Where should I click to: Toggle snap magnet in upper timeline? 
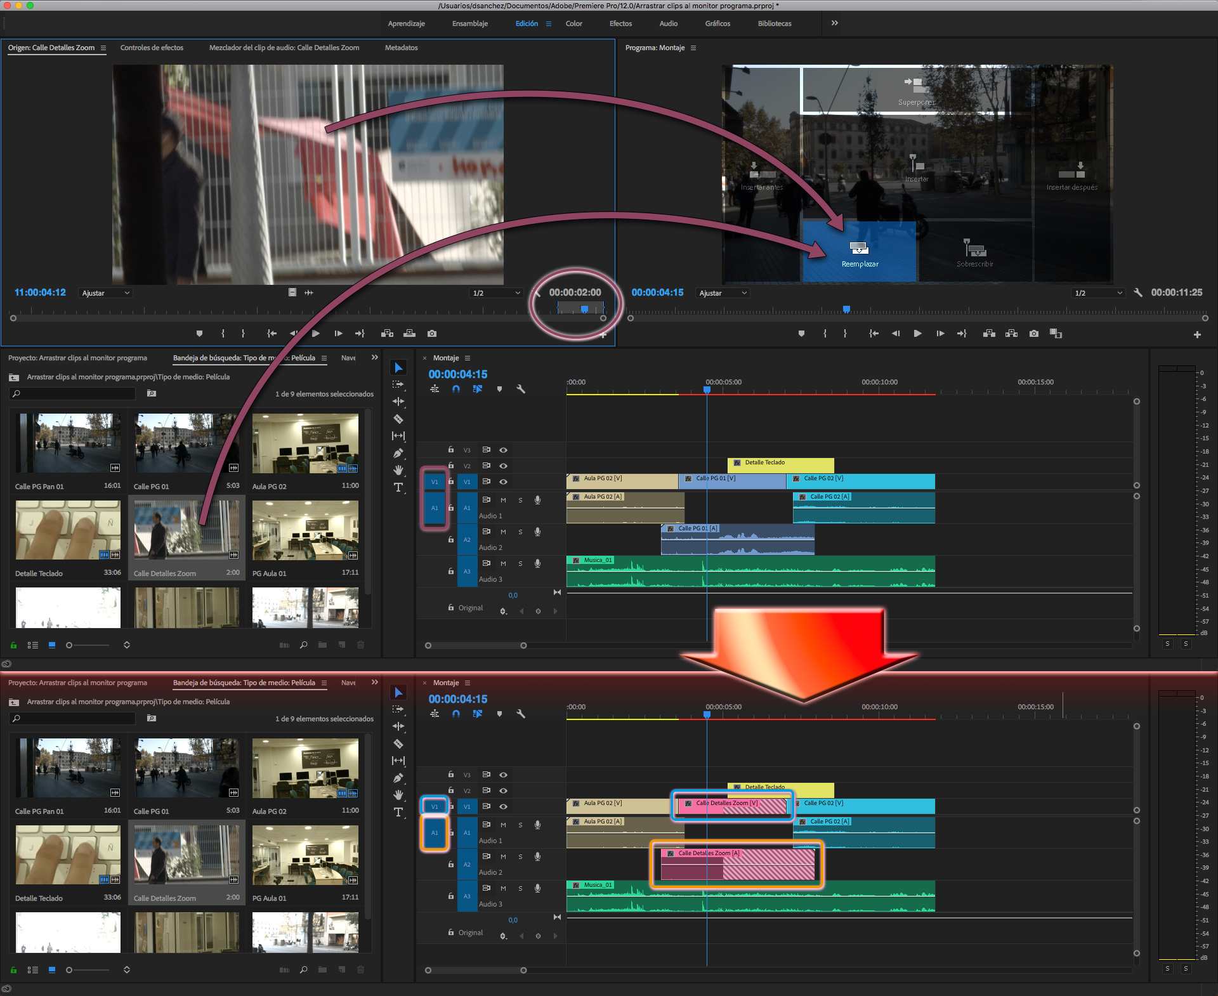coord(455,389)
